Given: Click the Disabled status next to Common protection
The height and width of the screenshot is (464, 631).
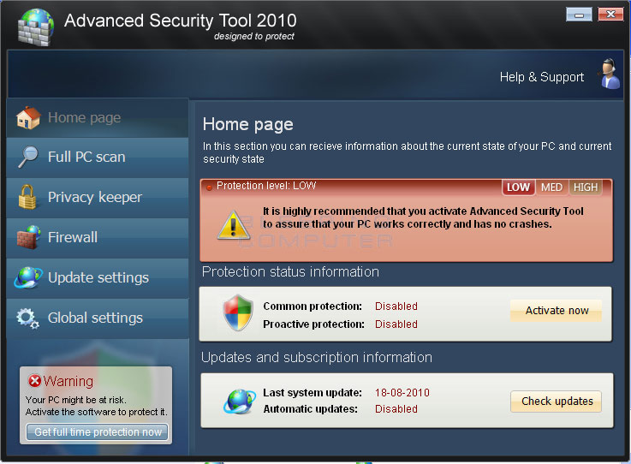Looking at the screenshot, I should pos(396,306).
